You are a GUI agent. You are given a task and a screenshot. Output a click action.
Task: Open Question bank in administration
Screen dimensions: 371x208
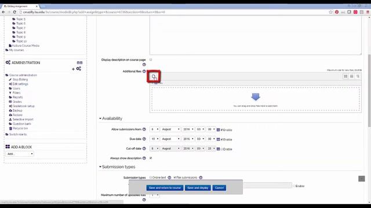(22, 124)
